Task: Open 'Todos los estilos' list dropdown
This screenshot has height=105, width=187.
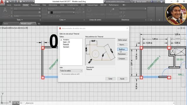Action: point(71,71)
